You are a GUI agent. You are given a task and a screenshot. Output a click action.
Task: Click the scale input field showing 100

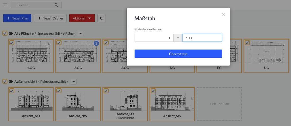(x=202, y=38)
